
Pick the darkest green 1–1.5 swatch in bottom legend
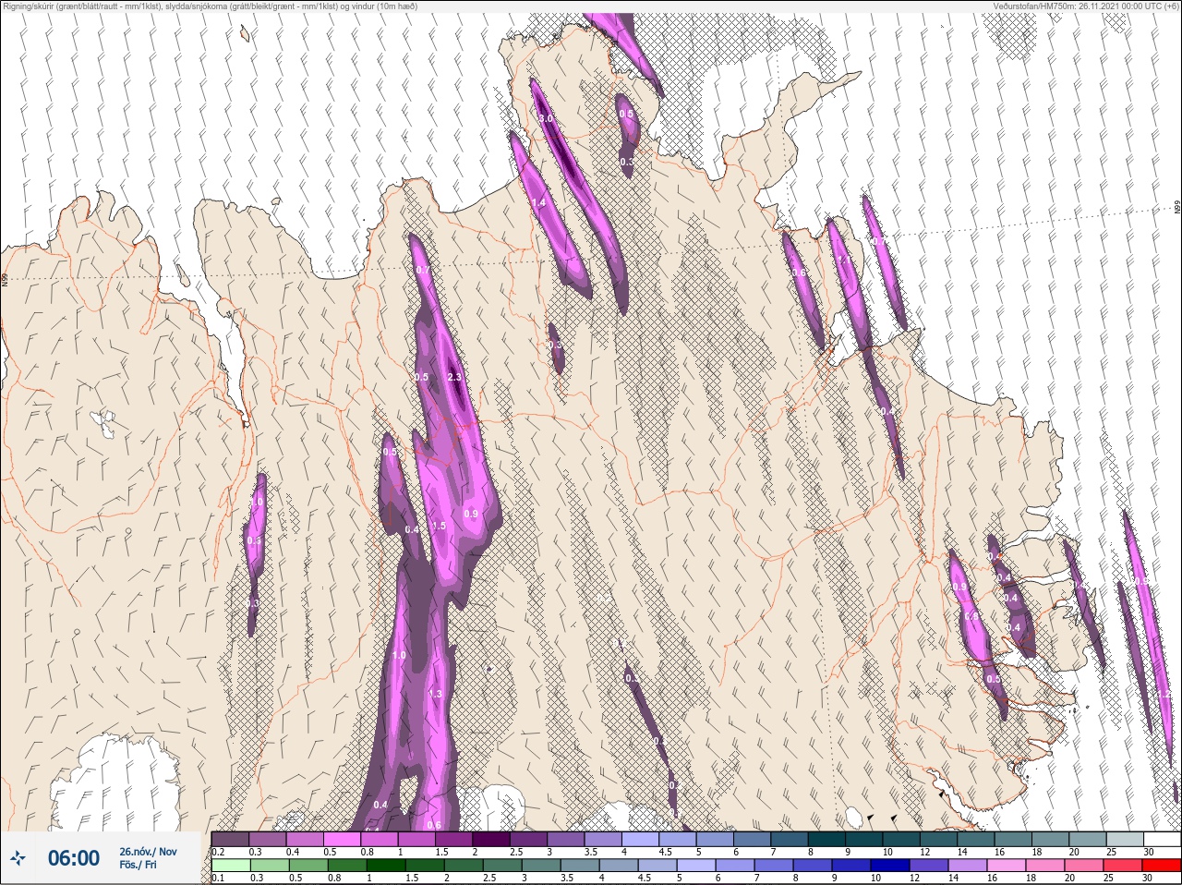386,866
